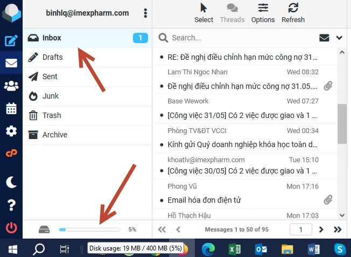This screenshot has height=257, width=351.
Task: Open the Drafts folder
Action: (87, 57)
